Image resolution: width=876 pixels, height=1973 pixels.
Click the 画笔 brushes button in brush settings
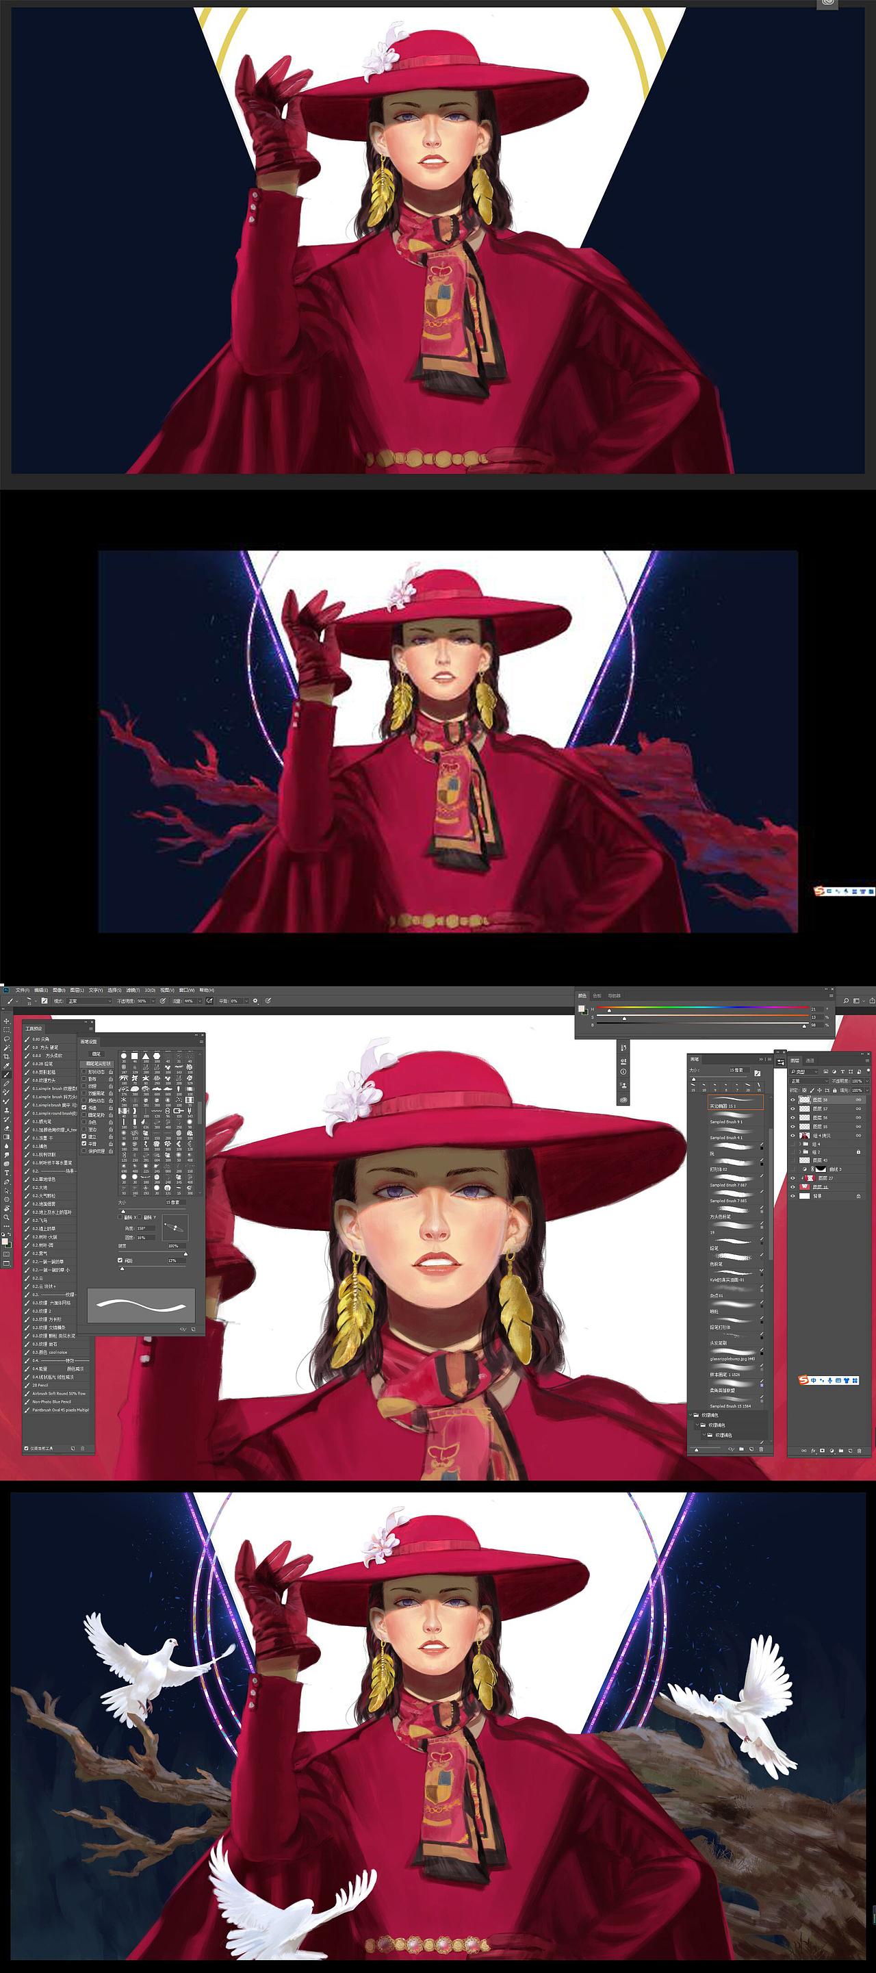pyautogui.click(x=96, y=1054)
